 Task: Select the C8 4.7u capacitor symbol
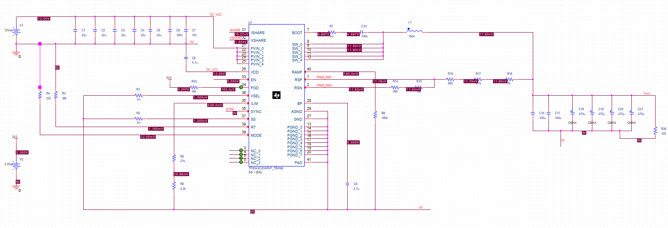coord(186,58)
